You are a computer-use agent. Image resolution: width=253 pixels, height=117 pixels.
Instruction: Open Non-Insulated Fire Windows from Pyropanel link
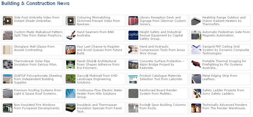(37, 106)
